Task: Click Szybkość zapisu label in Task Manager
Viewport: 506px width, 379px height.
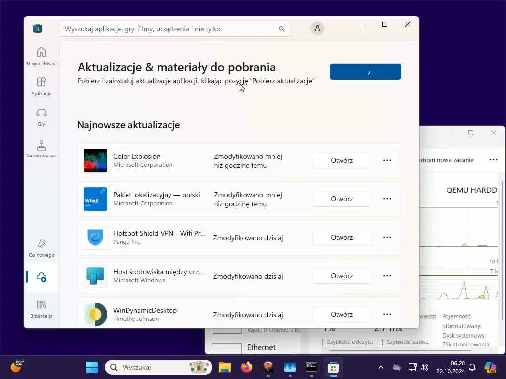Action: pos(408,342)
